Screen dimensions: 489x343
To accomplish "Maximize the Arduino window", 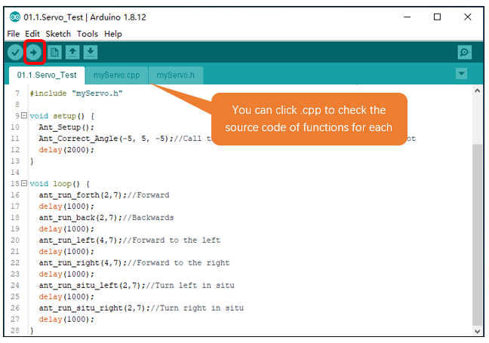I will coord(437,17).
